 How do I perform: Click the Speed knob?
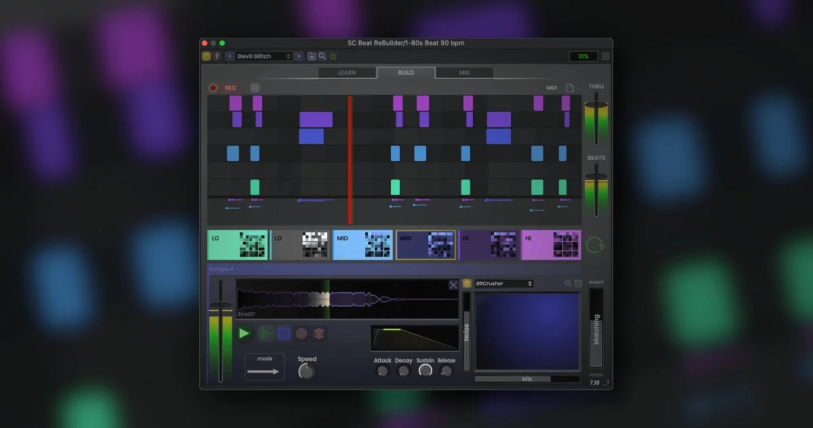point(307,371)
